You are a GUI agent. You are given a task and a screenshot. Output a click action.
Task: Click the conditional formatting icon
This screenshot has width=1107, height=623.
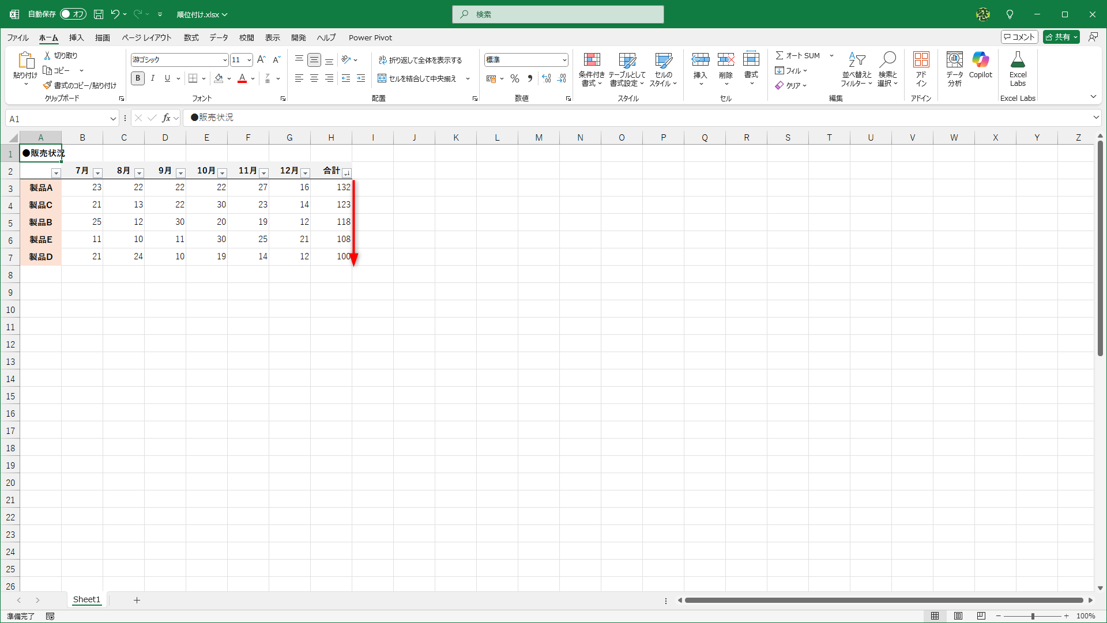coord(592,60)
